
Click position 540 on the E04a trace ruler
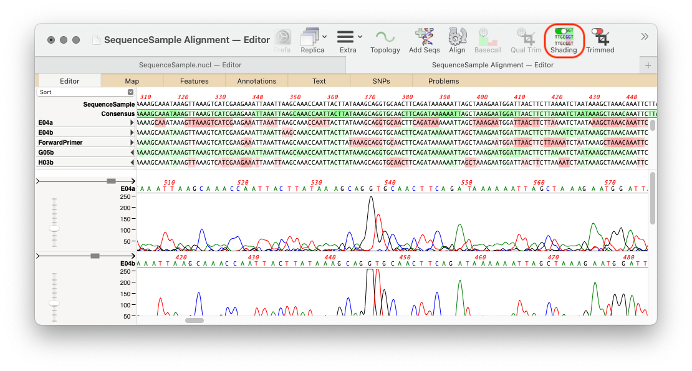coord(390,182)
